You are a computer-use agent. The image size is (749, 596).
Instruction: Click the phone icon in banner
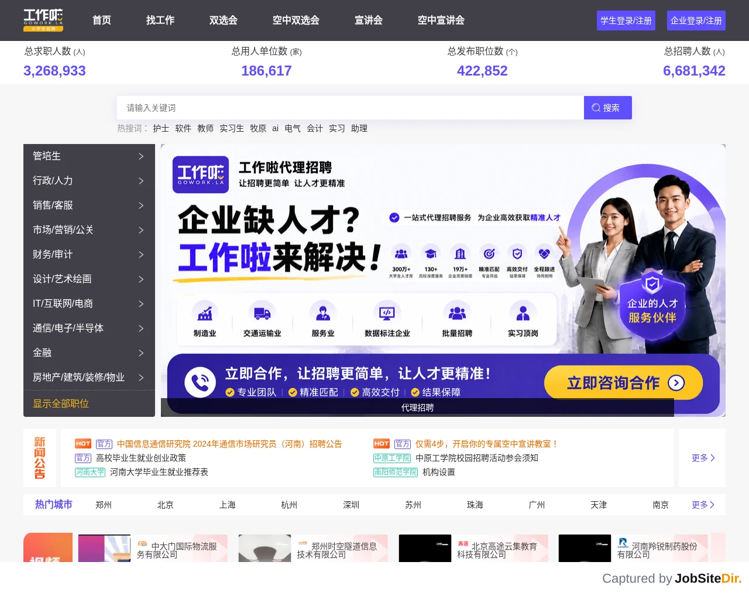[x=200, y=382]
